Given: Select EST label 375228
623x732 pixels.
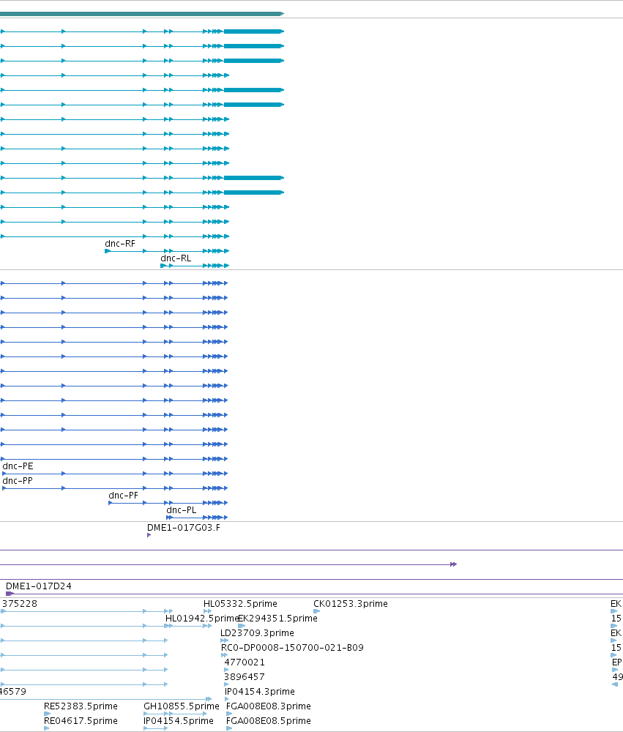Looking at the screenshot, I should click(20, 604).
